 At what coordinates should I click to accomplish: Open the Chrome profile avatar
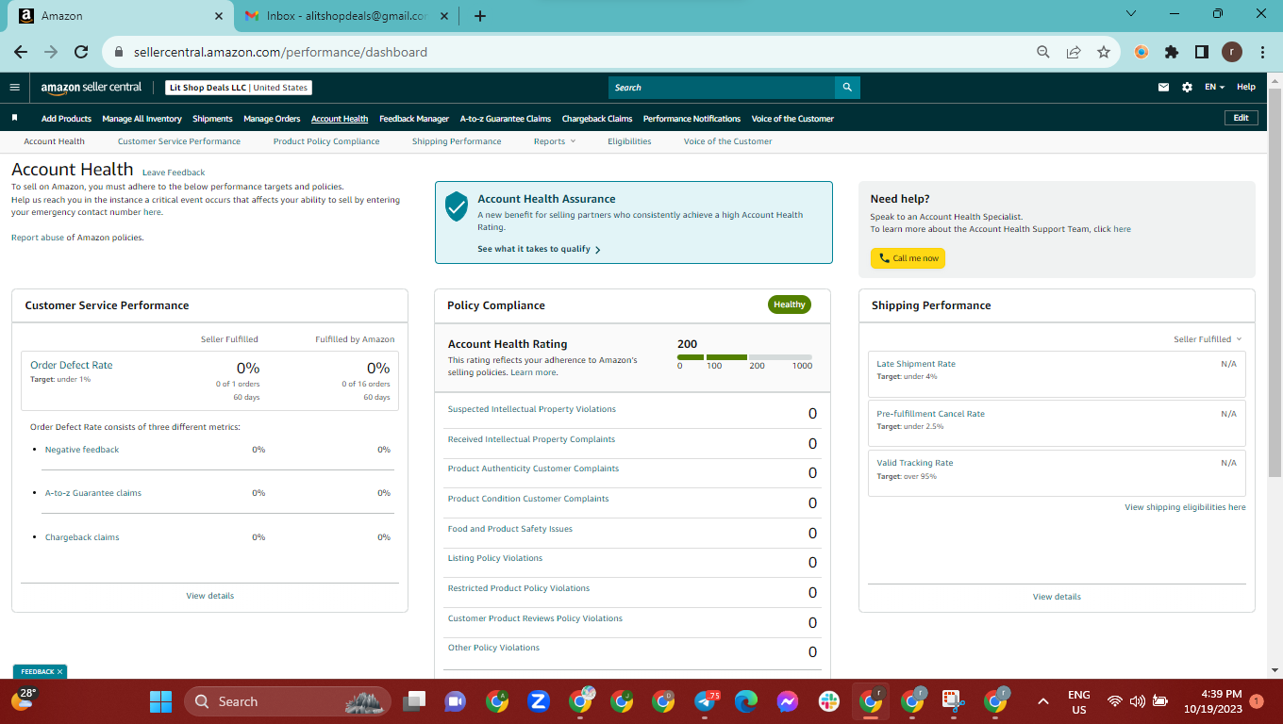click(1232, 52)
